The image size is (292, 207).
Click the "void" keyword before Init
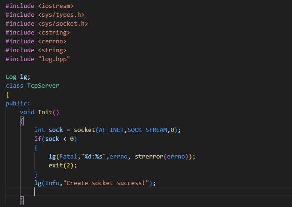(x=27, y=112)
